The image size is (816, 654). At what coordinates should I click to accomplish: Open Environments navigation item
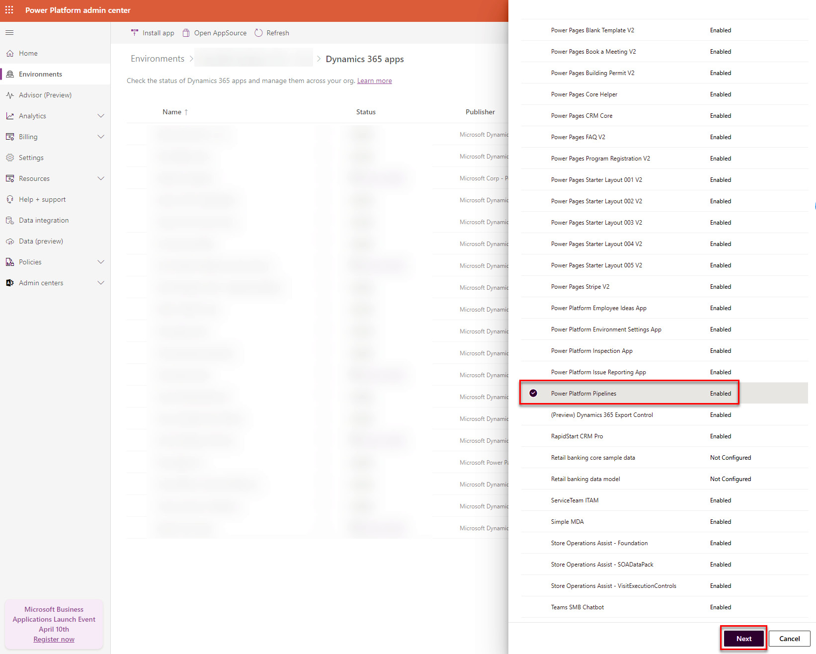[x=55, y=74]
